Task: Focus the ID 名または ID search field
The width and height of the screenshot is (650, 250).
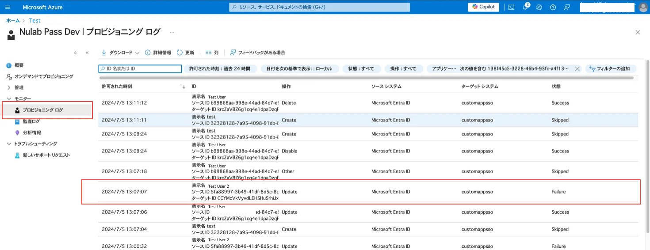Action: pos(140,69)
